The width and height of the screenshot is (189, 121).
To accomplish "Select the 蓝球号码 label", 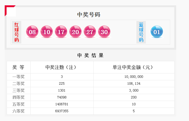I will [141, 32].
